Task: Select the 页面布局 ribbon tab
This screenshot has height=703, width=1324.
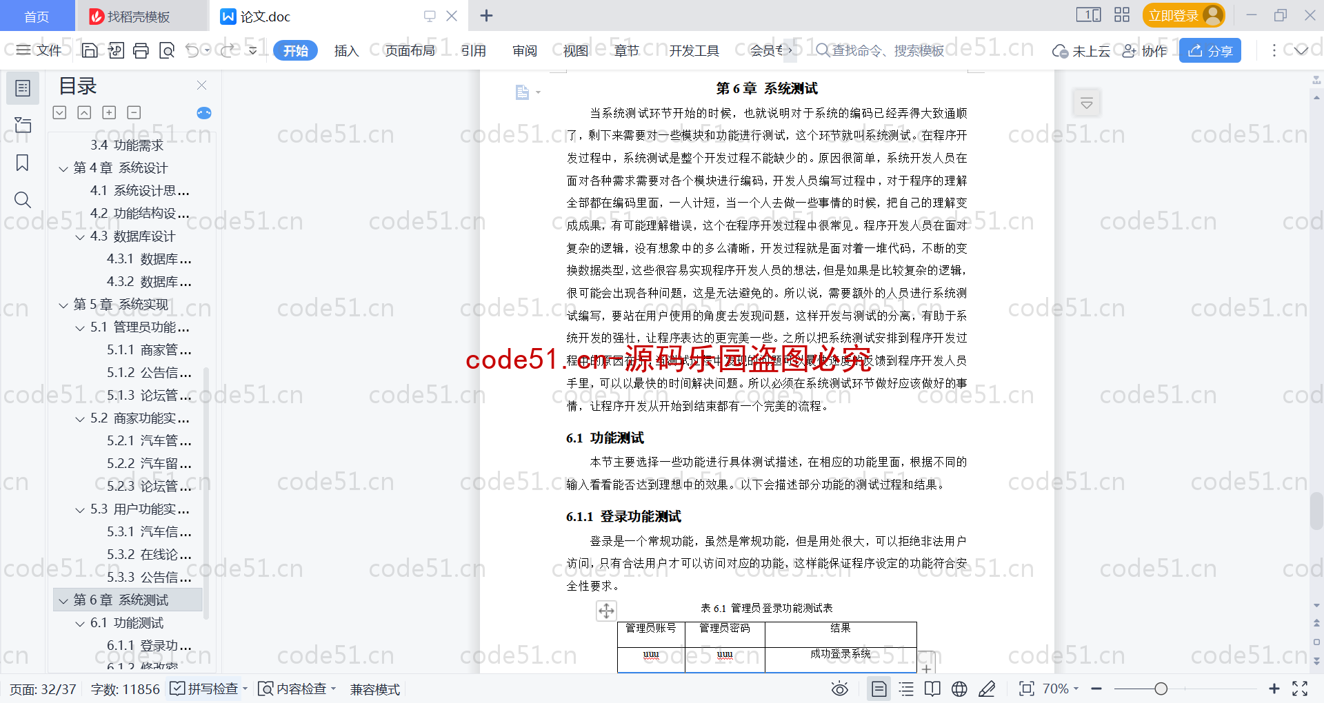Action: pyautogui.click(x=410, y=50)
